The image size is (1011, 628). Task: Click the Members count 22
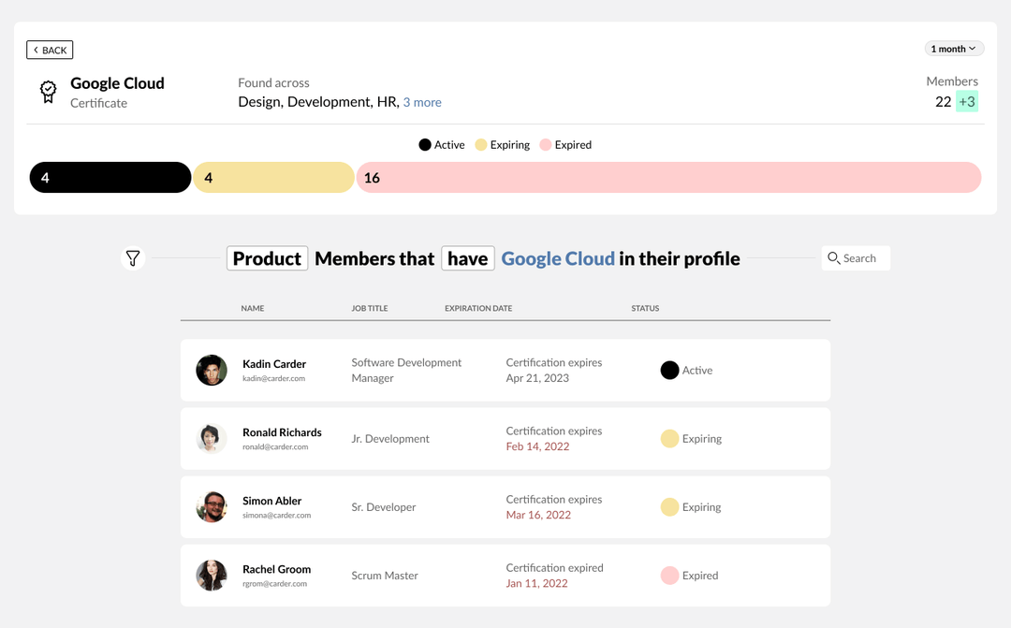pyautogui.click(x=943, y=101)
